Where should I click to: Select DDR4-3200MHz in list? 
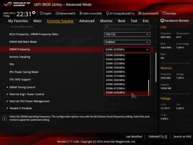126,60
